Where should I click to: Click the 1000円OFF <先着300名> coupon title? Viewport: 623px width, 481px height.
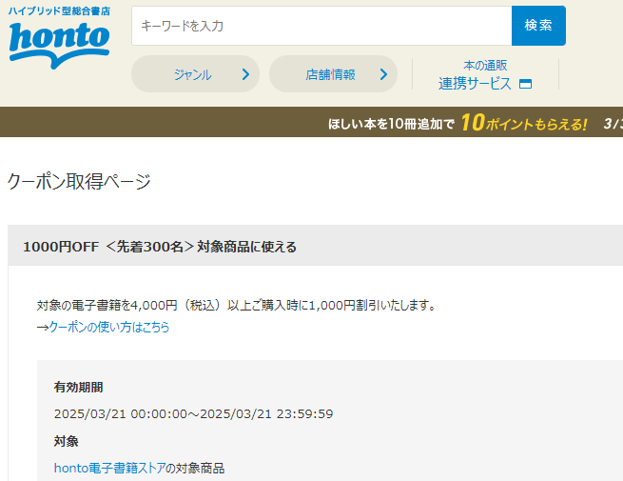[x=160, y=247]
